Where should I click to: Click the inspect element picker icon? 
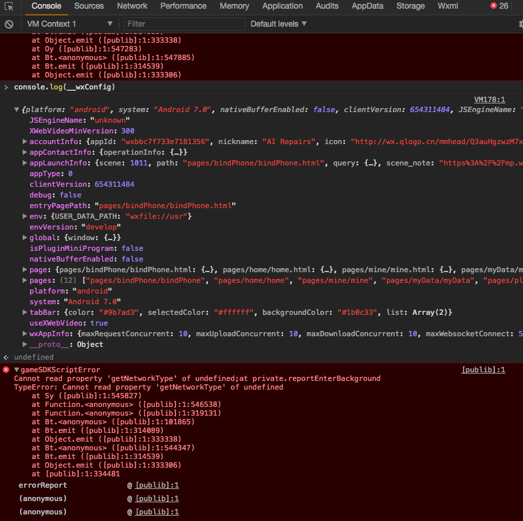tap(9, 7)
